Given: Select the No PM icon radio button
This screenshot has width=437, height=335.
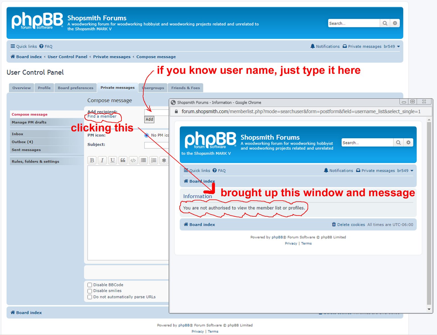Looking at the screenshot, I should 146,135.
